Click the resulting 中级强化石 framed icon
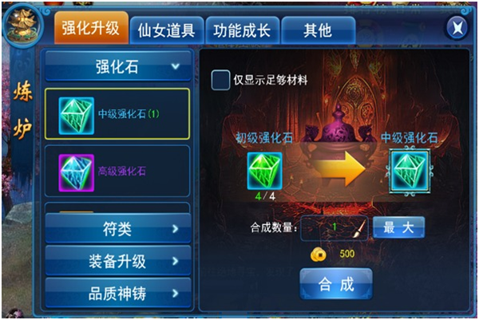The image size is (479, 320). pos(410,171)
